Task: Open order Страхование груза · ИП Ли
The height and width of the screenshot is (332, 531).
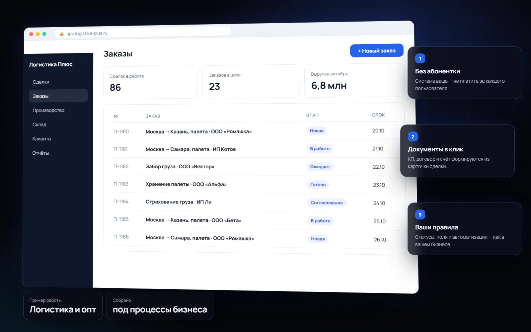Action: pyautogui.click(x=179, y=202)
